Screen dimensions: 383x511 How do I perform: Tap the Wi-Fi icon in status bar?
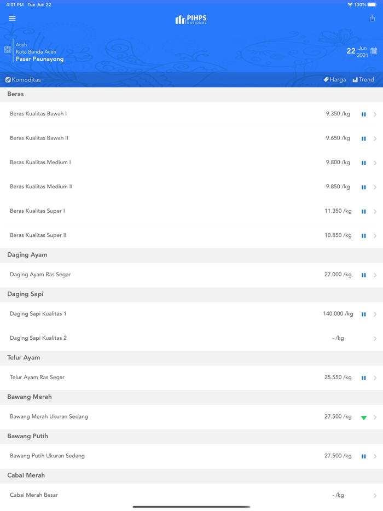350,4
